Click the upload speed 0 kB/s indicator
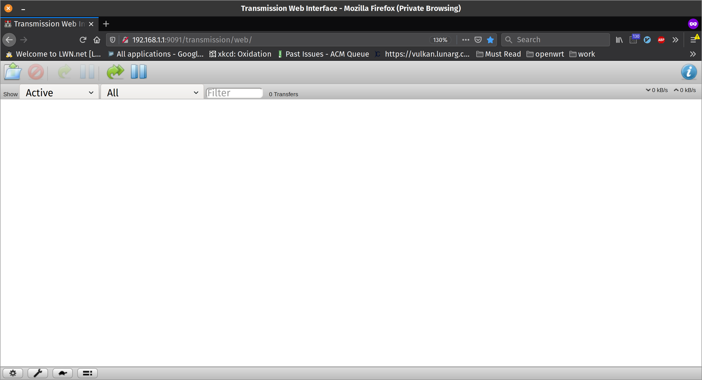 coord(685,90)
